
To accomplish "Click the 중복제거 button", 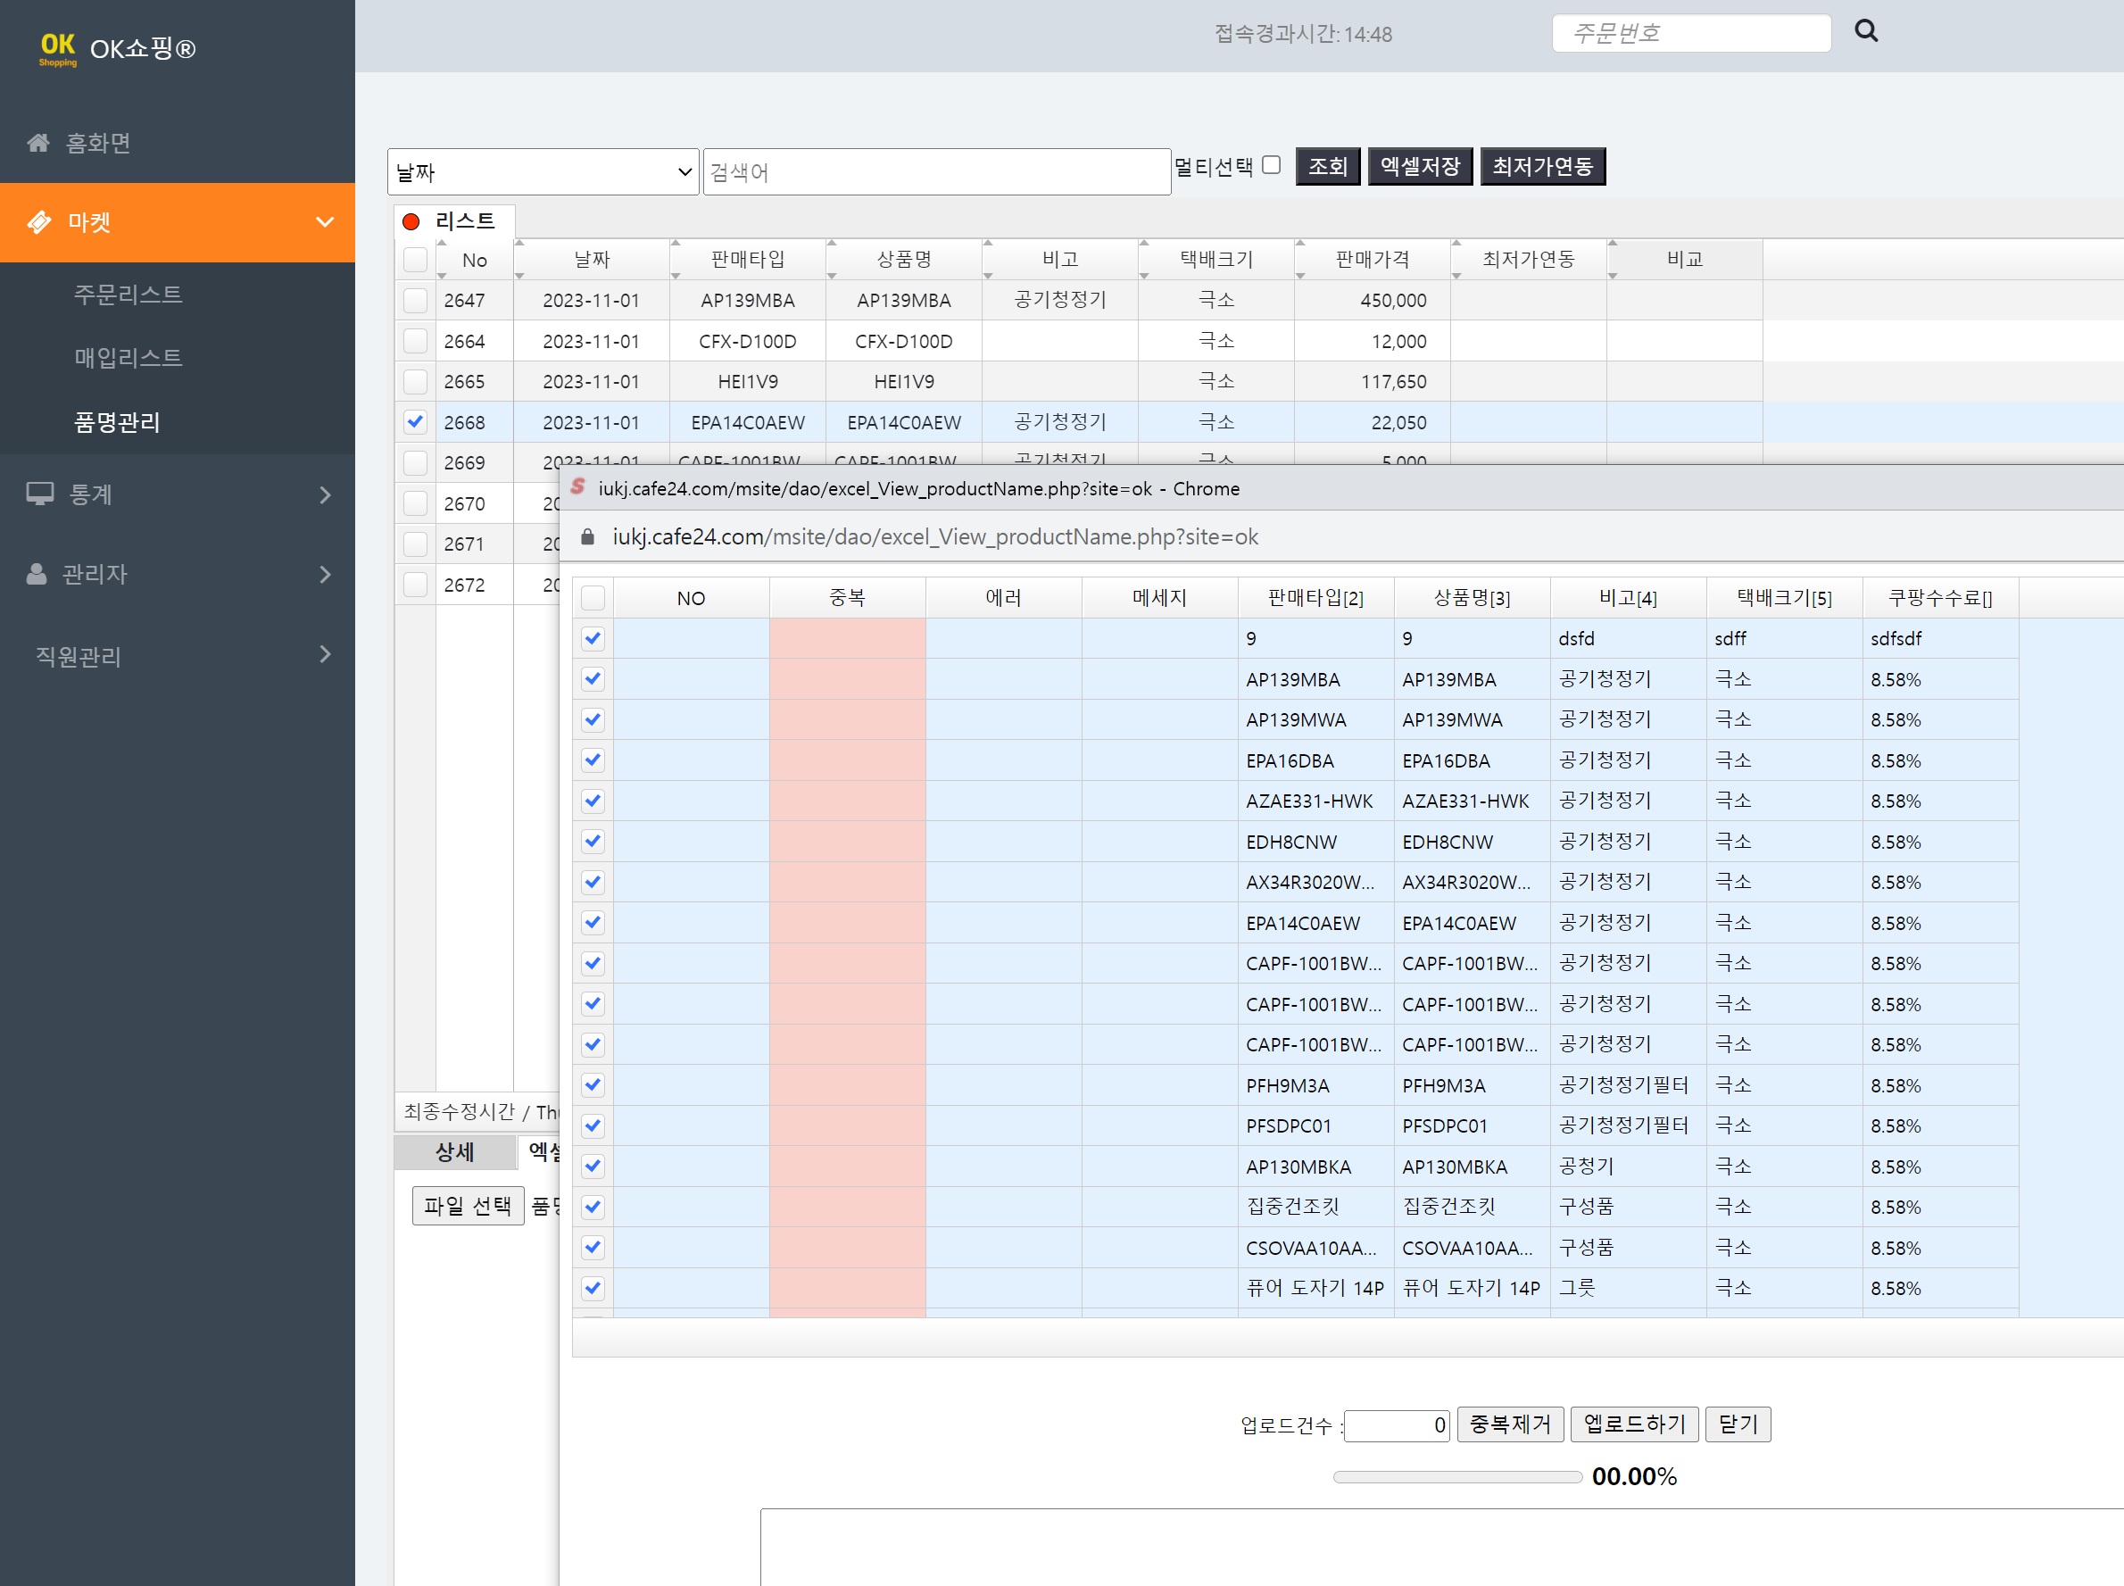I will coord(1510,1424).
